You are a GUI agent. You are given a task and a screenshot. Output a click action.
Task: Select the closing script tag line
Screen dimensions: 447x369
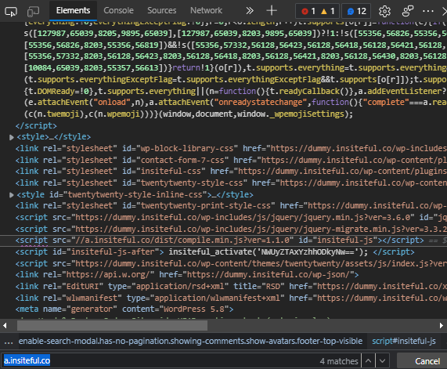click(x=36, y=126)
